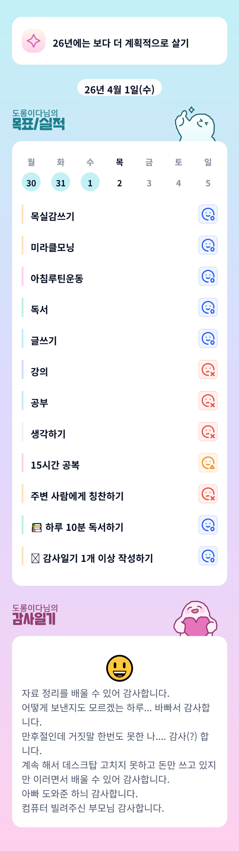Image resolution: width=239 pixels, height=851 pixels.
Task: Open the 글쓰기 goal item
Action: point(44,341)
